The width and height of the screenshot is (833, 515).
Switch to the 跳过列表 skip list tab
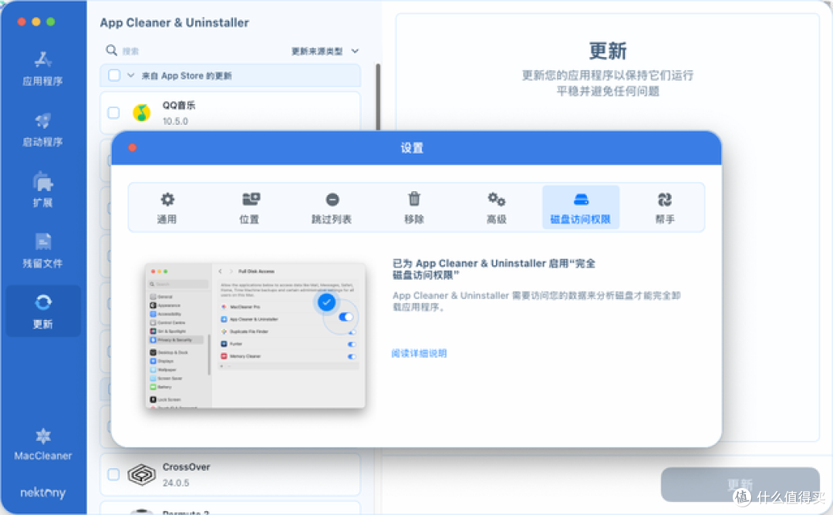tap(332, 207)
